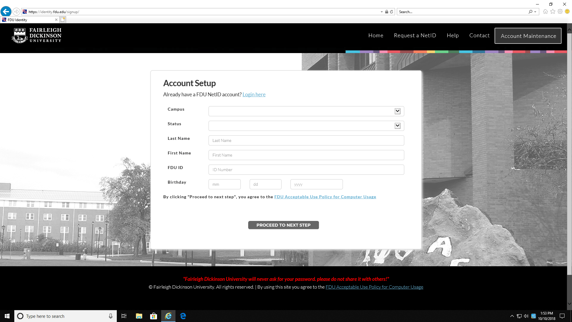Click into the Last Name field
The width and height of the screenshot is (572, 322).
tap(306, 140)
